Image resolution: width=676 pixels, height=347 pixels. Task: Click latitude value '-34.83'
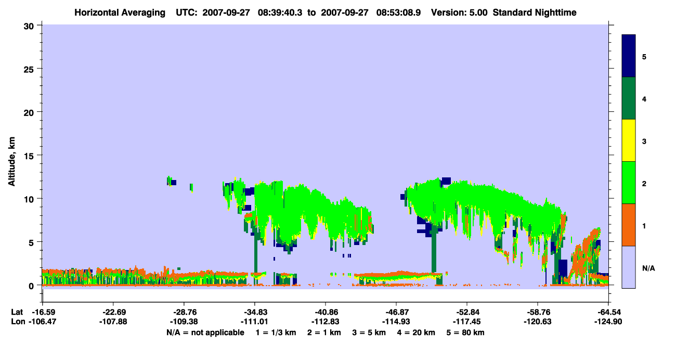[x=255, y=312]
